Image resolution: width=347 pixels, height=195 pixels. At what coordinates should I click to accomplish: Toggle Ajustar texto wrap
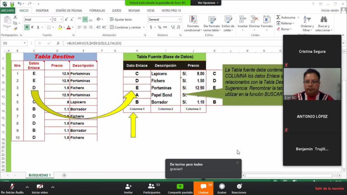(x=121, y=20)
